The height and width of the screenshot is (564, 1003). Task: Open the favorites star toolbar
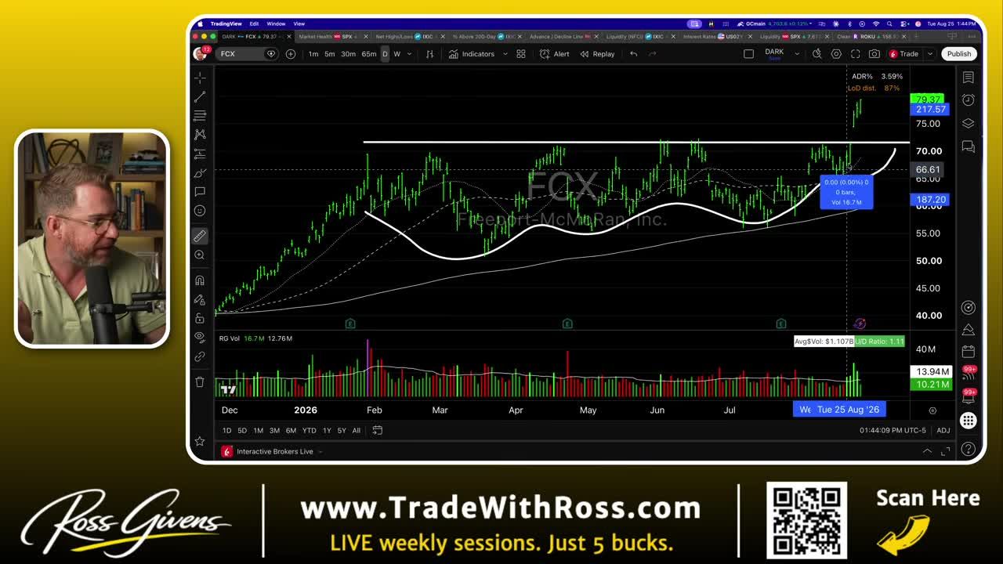point(200,441)
